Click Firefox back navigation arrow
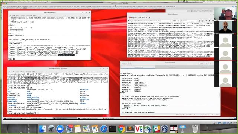This screenshot has height=134, width=238. [x=129, y=21]
